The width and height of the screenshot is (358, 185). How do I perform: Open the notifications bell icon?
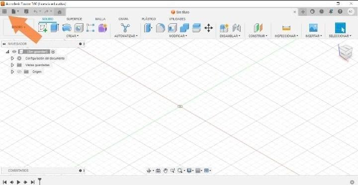pos(331,11)
